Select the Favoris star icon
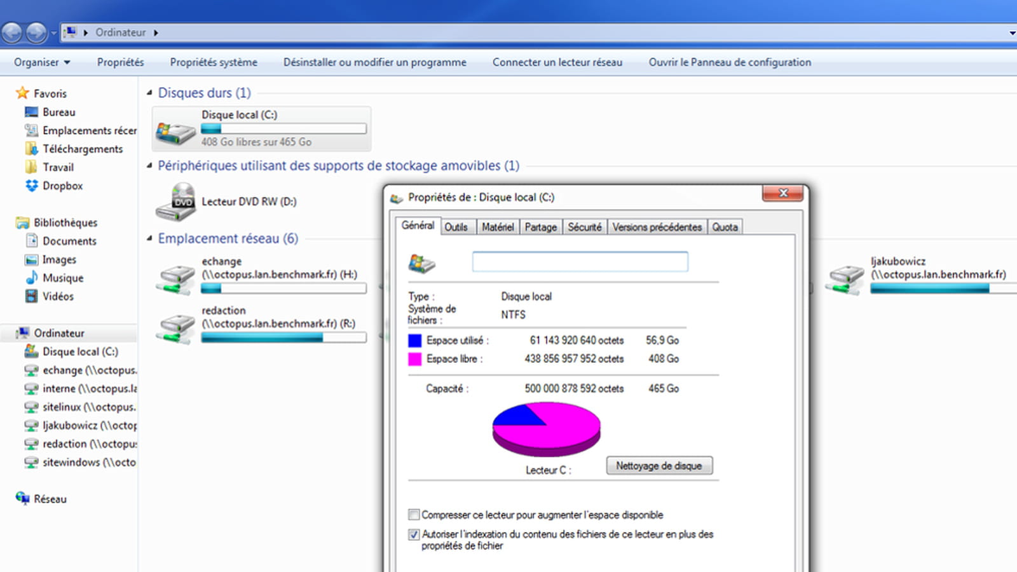1017x572 pixels. pyautogui.click(x=22, y=93)
